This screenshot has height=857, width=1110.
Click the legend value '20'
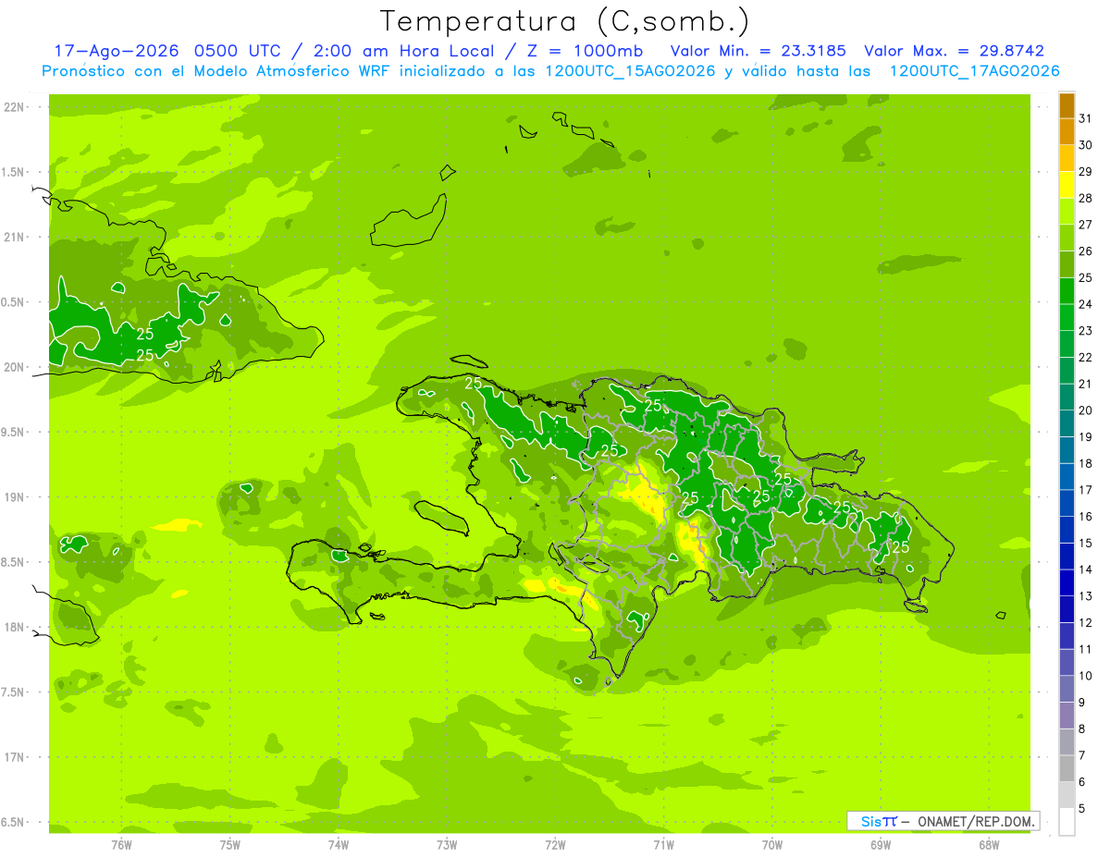pos(1086,410)
